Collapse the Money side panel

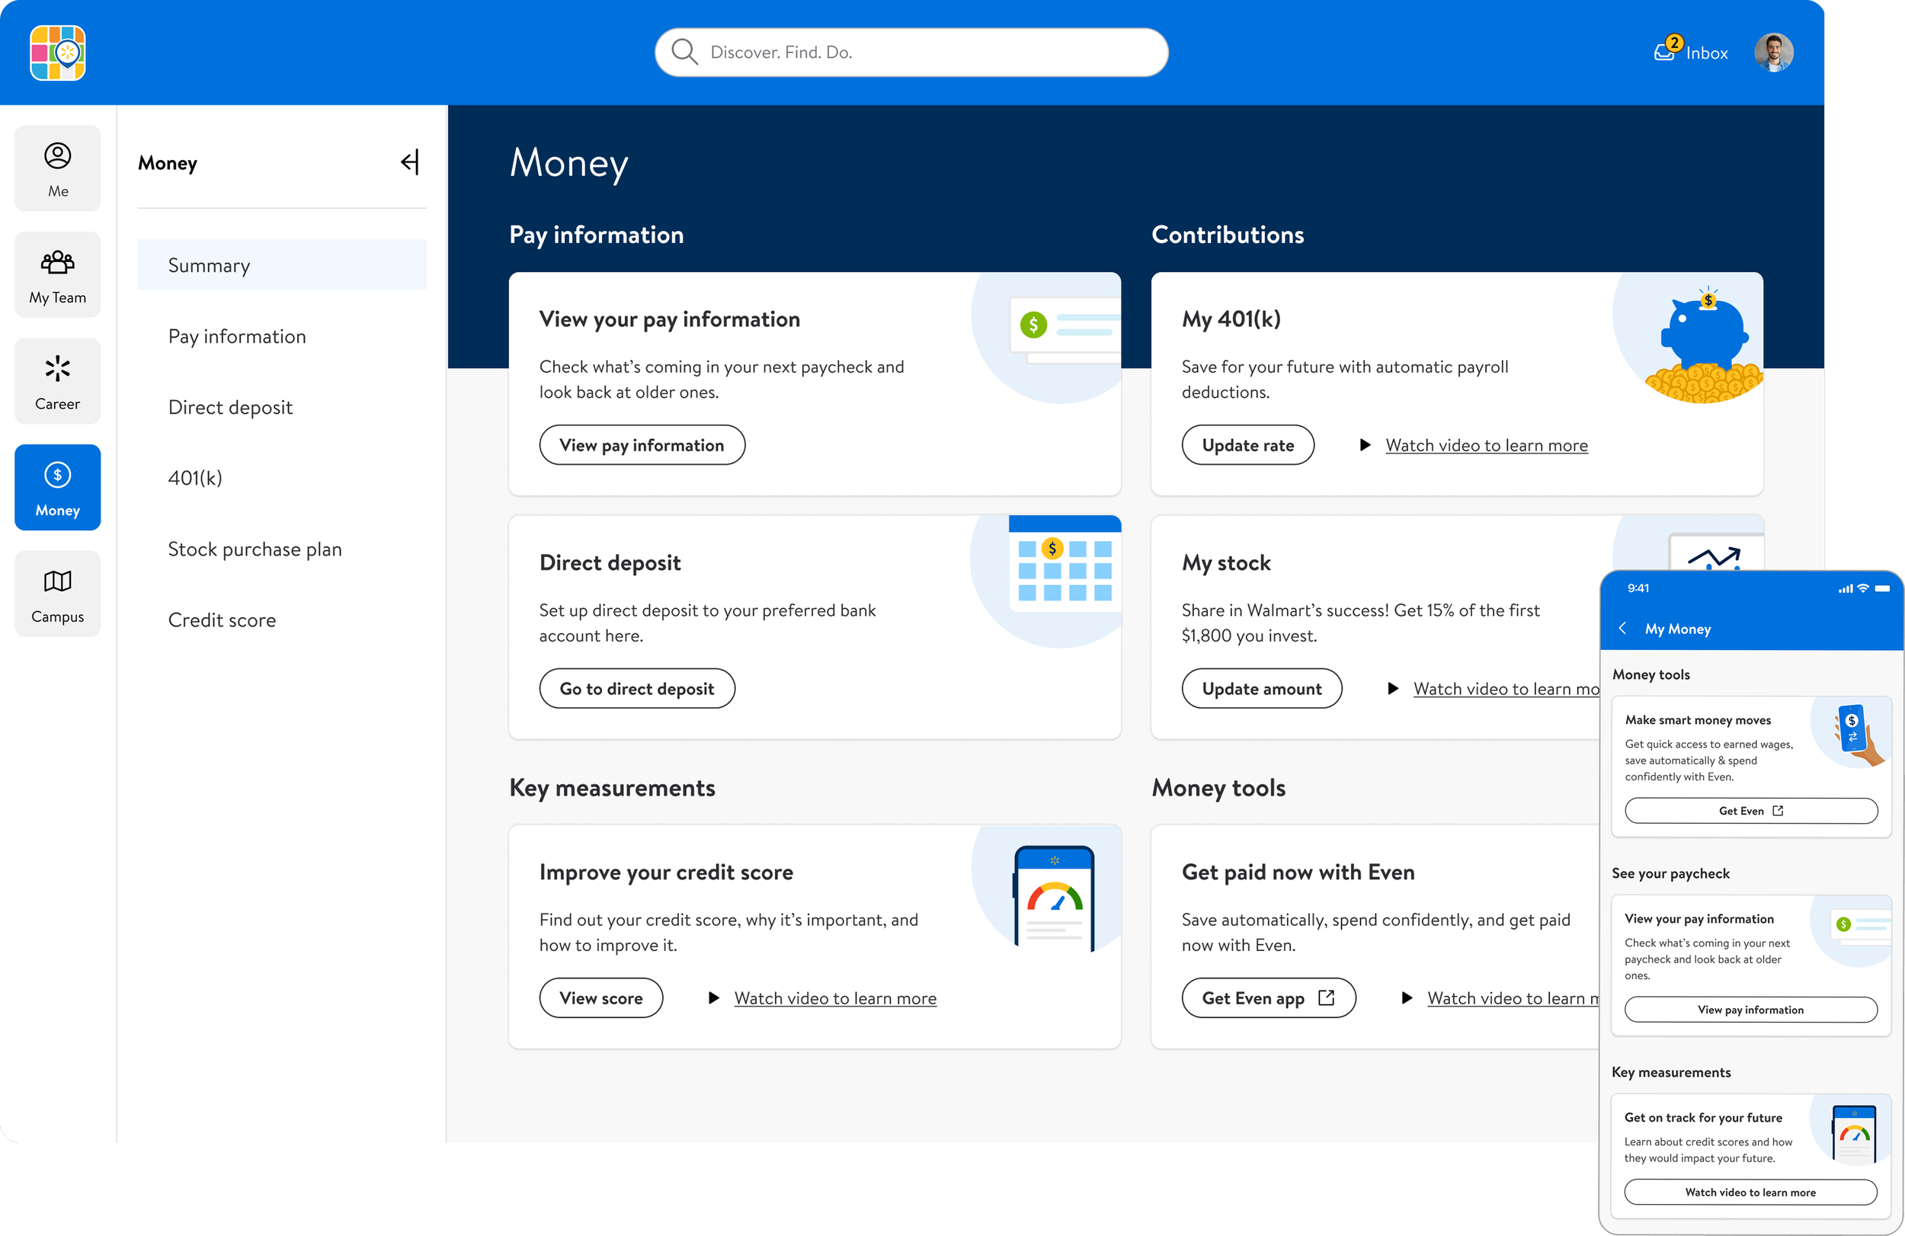[x=410, y=162]
